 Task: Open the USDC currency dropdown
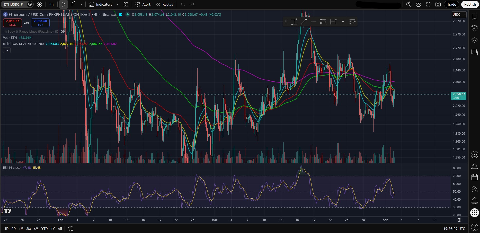click(459, 15)
